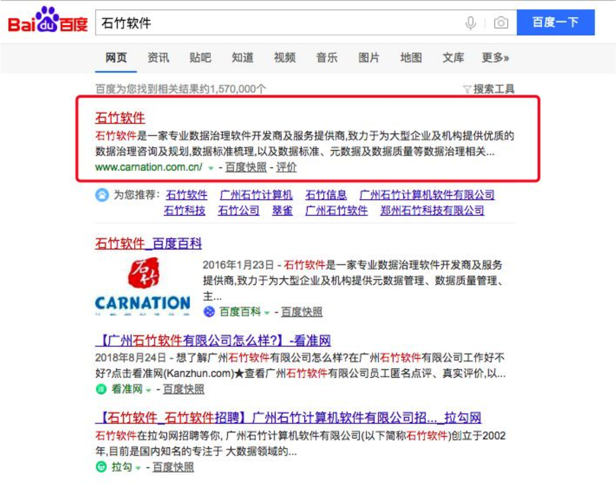Click recommended term 石竹科技
616x483 pixels.
pos(185,211)
